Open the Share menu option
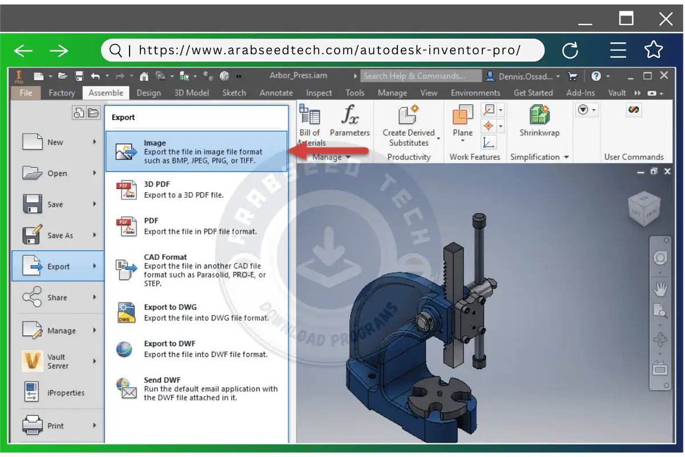This screenshot has height=457, width=685. point(57,298)
